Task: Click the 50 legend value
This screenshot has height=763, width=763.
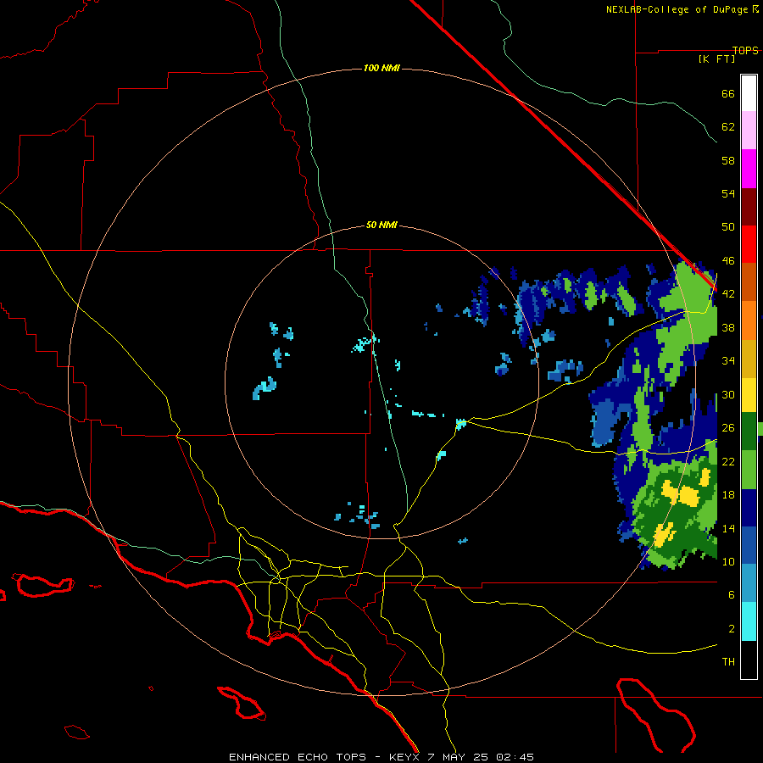Action: 728,227
